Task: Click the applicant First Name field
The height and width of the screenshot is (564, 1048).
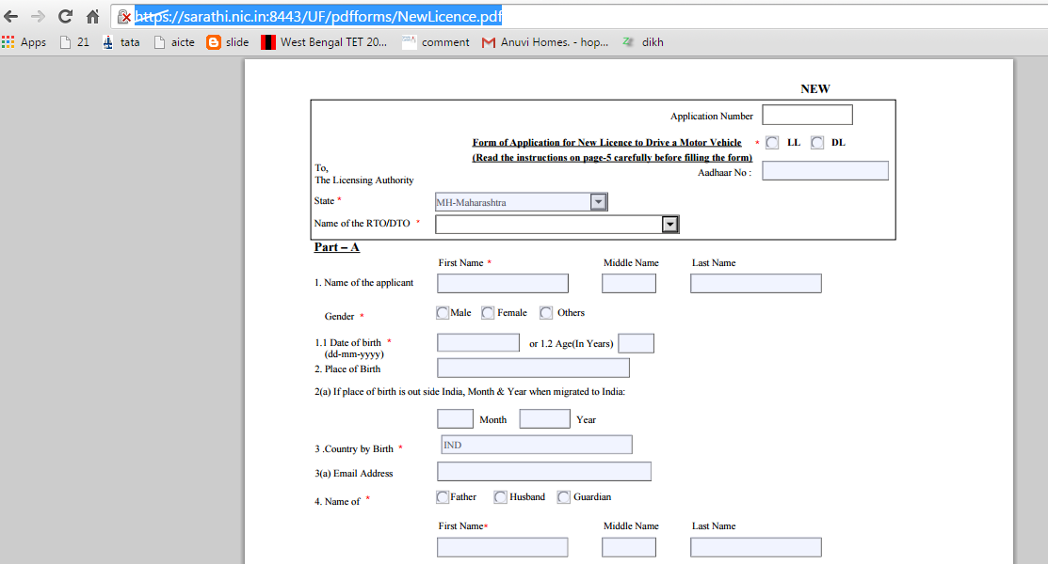Action: [x=503, y=284]
